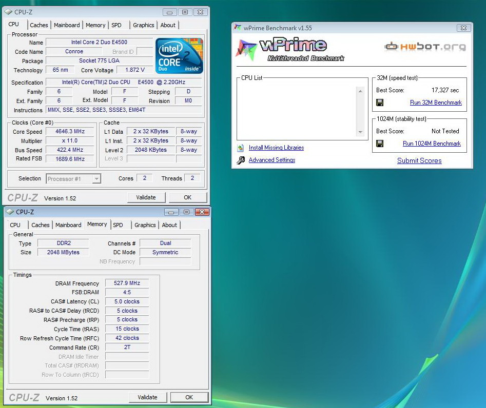This screenshot has width=486, height=408.
Task: Open Graphics tab in bottom CPU-Z window
Action: [x=145, y=225]
